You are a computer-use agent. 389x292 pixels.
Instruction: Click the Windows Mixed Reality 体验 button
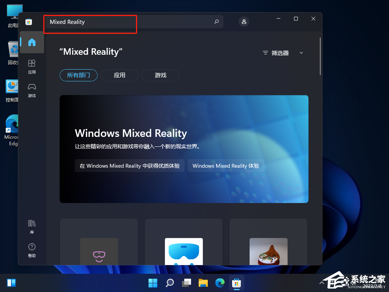(226, 166)
